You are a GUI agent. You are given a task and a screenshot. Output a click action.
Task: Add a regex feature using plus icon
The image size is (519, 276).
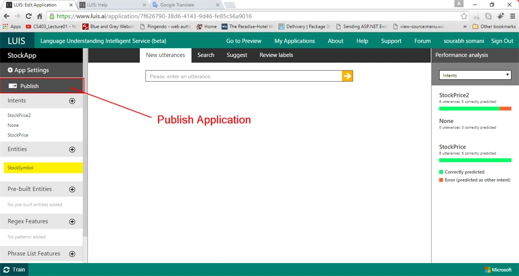tap(72, 222)
